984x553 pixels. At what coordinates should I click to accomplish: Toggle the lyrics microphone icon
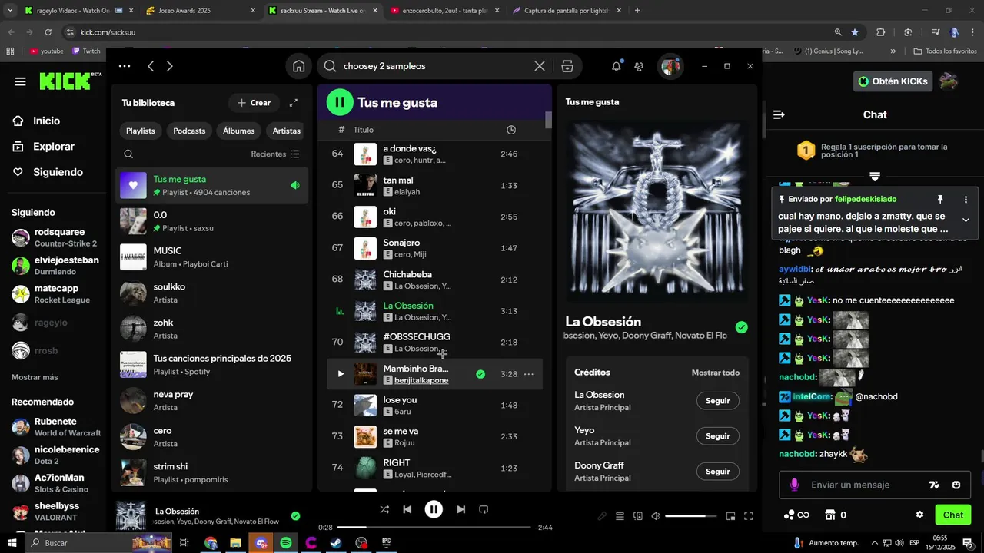point(602,516)
